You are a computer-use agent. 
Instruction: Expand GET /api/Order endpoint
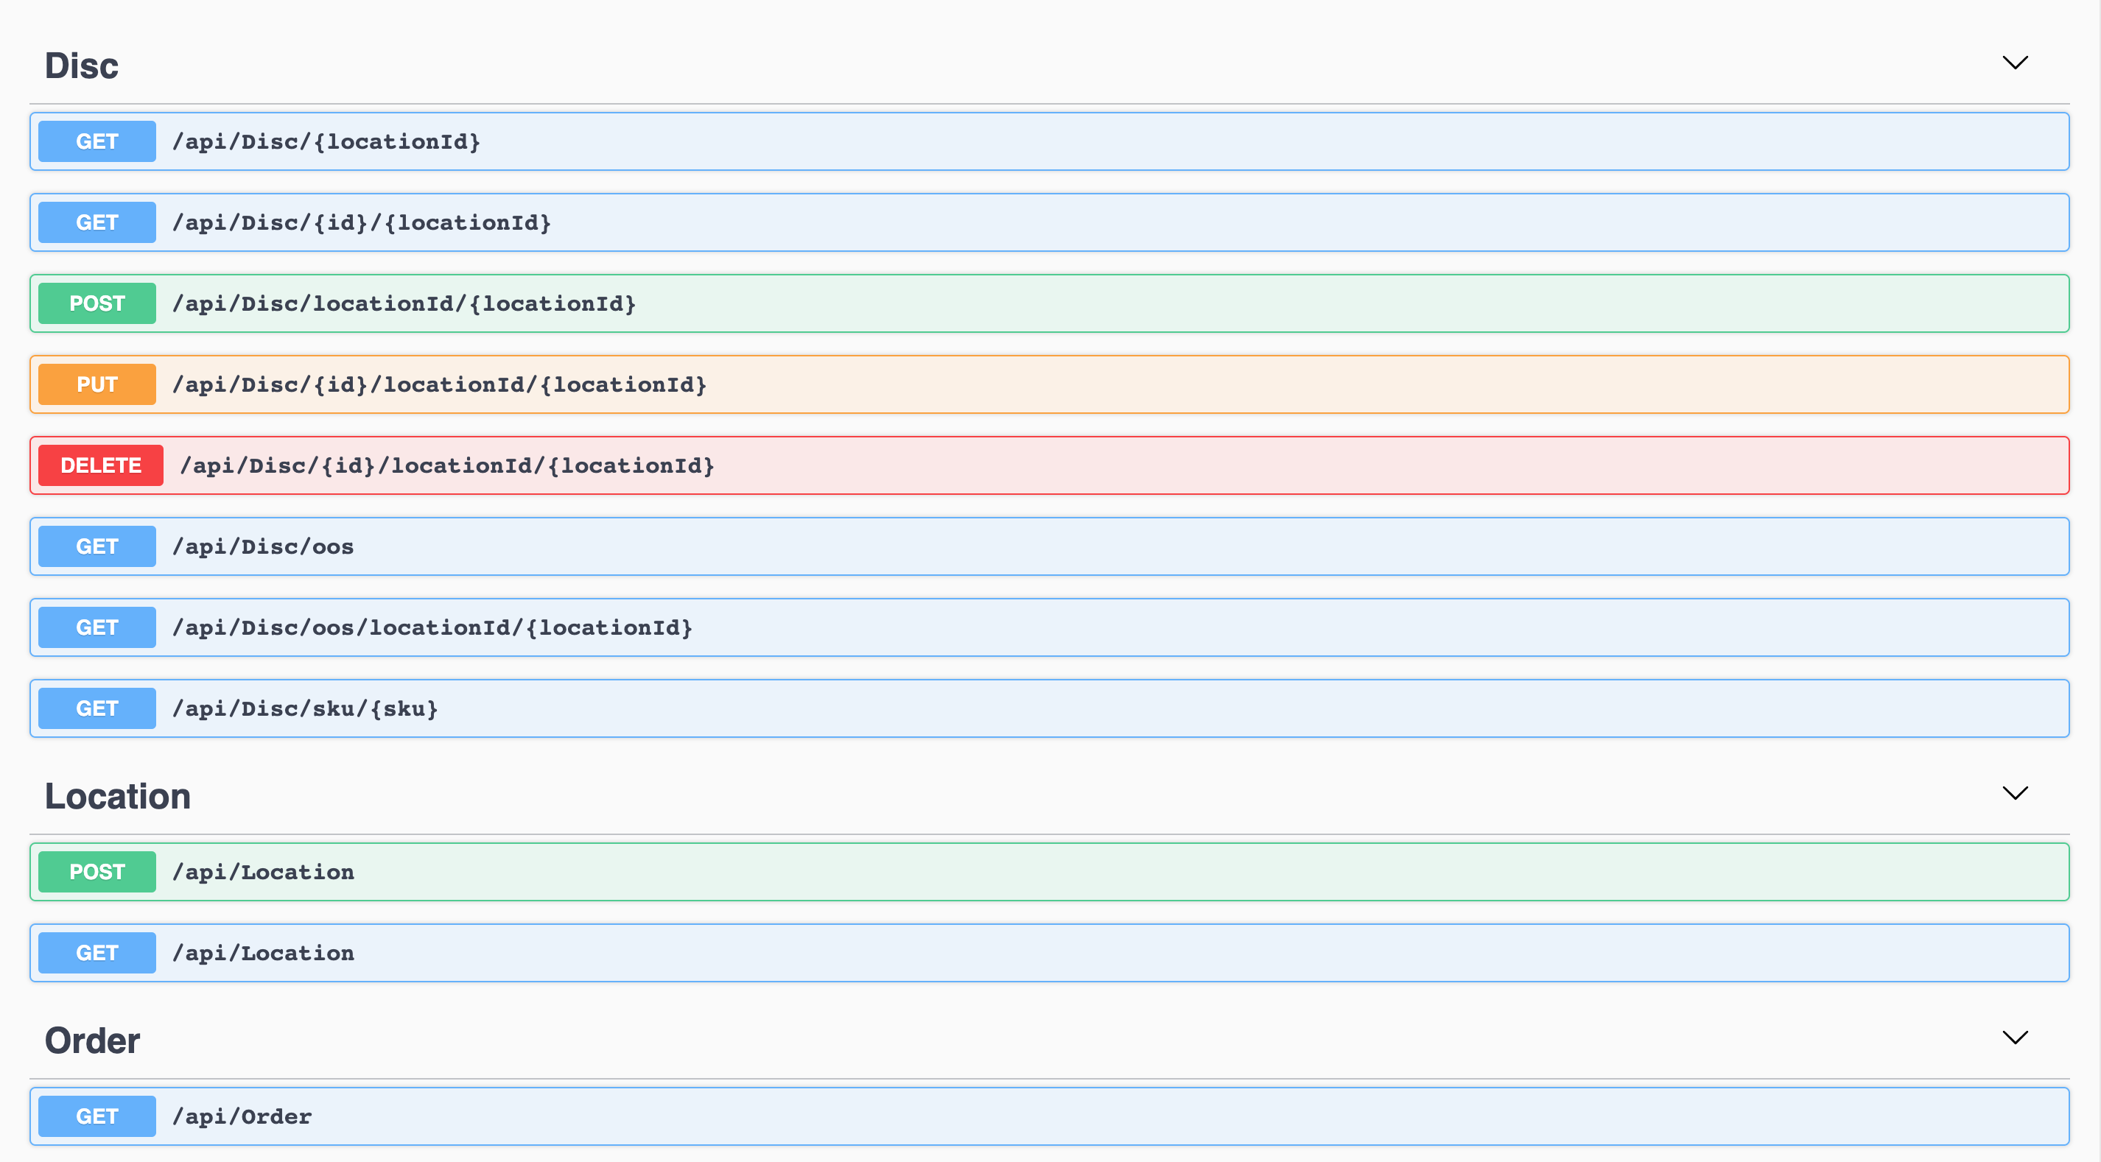coord(1049,1116)
